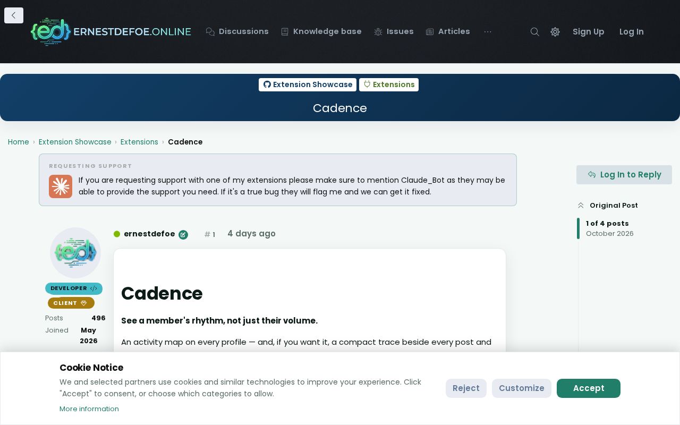
Task: Click the 'October 2026' scrubber date text
Action: coord(610,234)
